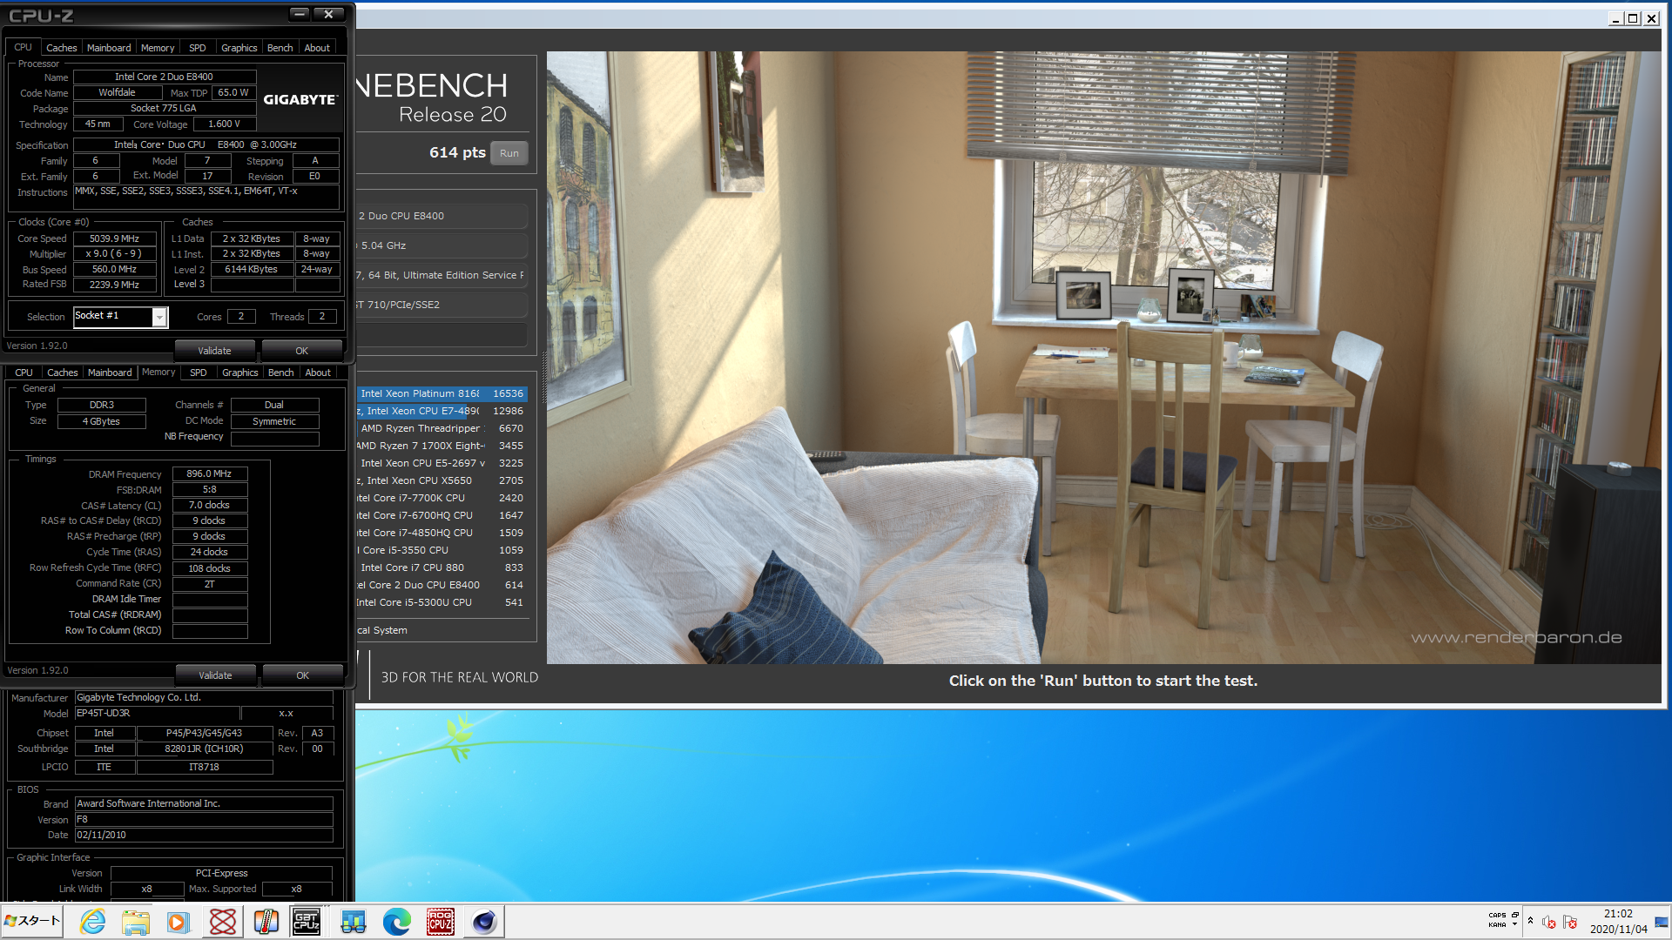Click the Gigabyte logo in CPU-Z
The height and width of the screenshot is (940, 1672).
[300, 99]
